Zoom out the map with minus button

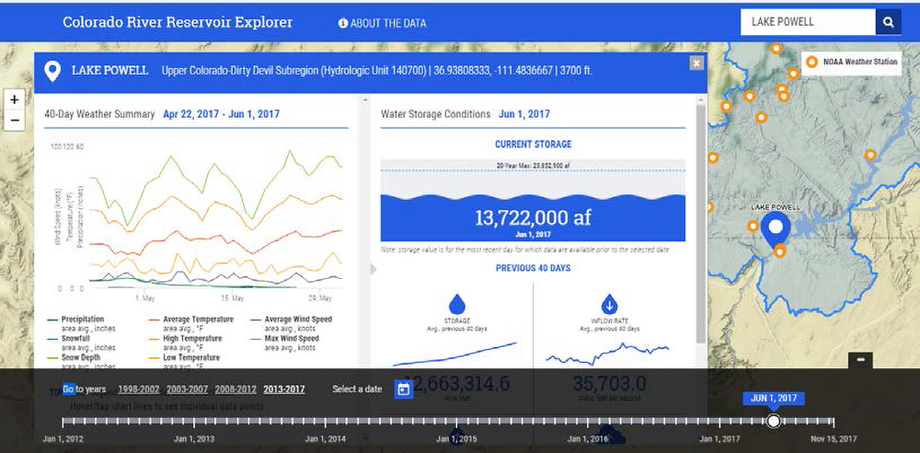[x=15, y=121]
